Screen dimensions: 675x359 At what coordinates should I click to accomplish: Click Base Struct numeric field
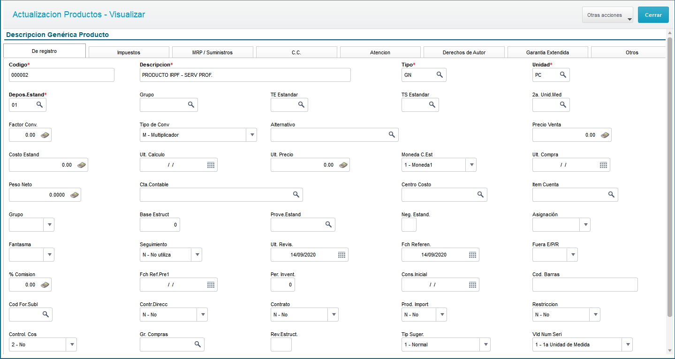(x=160, y=225)
